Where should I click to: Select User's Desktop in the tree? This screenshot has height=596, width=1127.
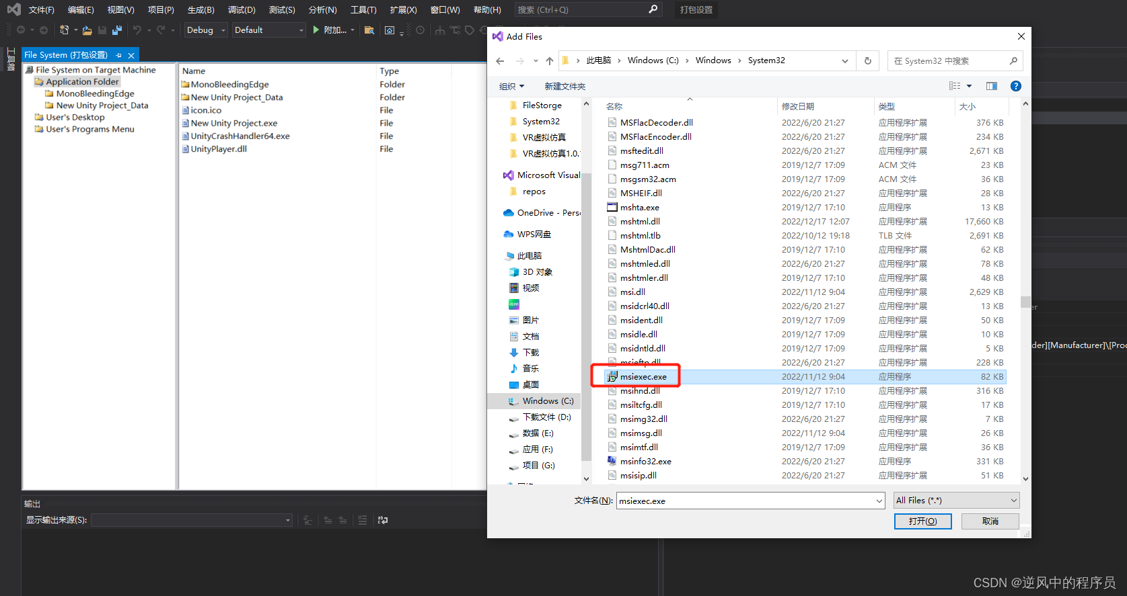pyautogui.click(x=75, y=117)
